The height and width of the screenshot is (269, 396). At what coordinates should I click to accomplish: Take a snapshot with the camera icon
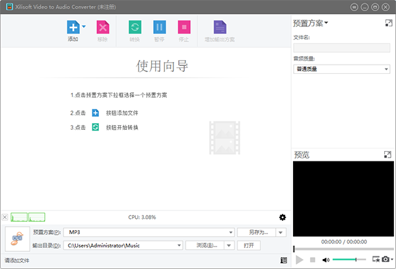385,259
